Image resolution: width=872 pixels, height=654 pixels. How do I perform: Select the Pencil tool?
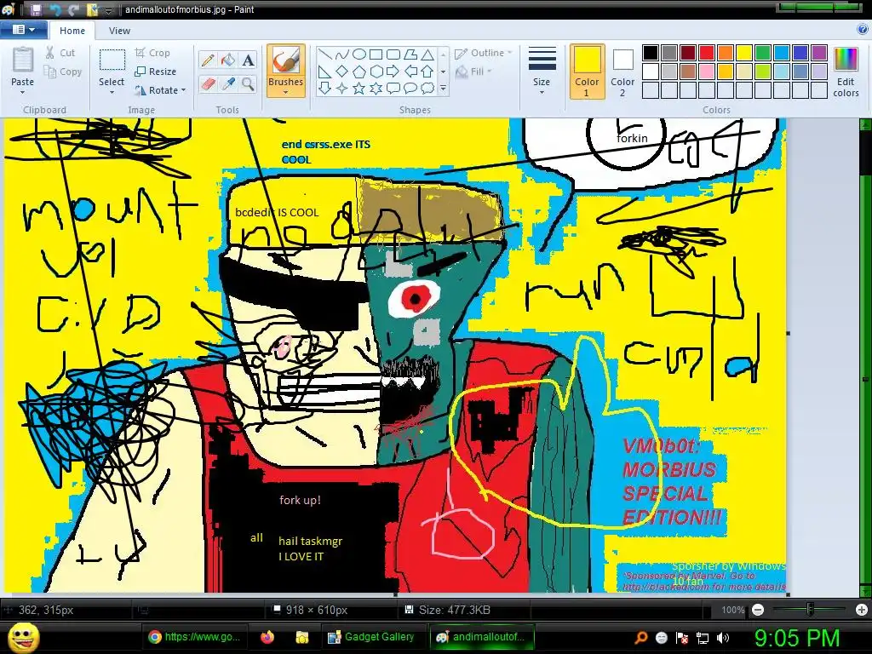(208, 60)
